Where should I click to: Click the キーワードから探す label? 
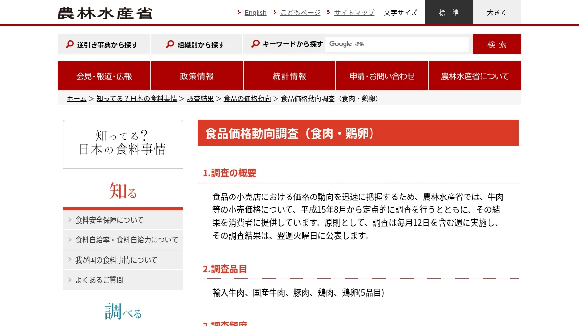pos(293,44)
